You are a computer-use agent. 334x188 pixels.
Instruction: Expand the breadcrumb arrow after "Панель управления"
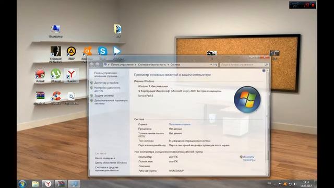click(136, 65)
